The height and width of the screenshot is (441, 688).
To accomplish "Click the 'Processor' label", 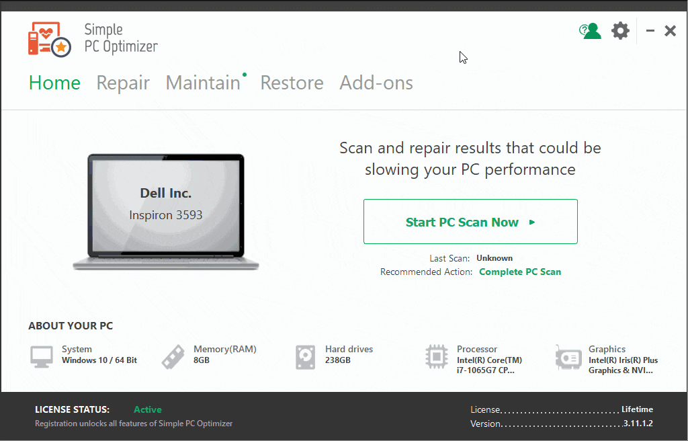I will (477, 349).
